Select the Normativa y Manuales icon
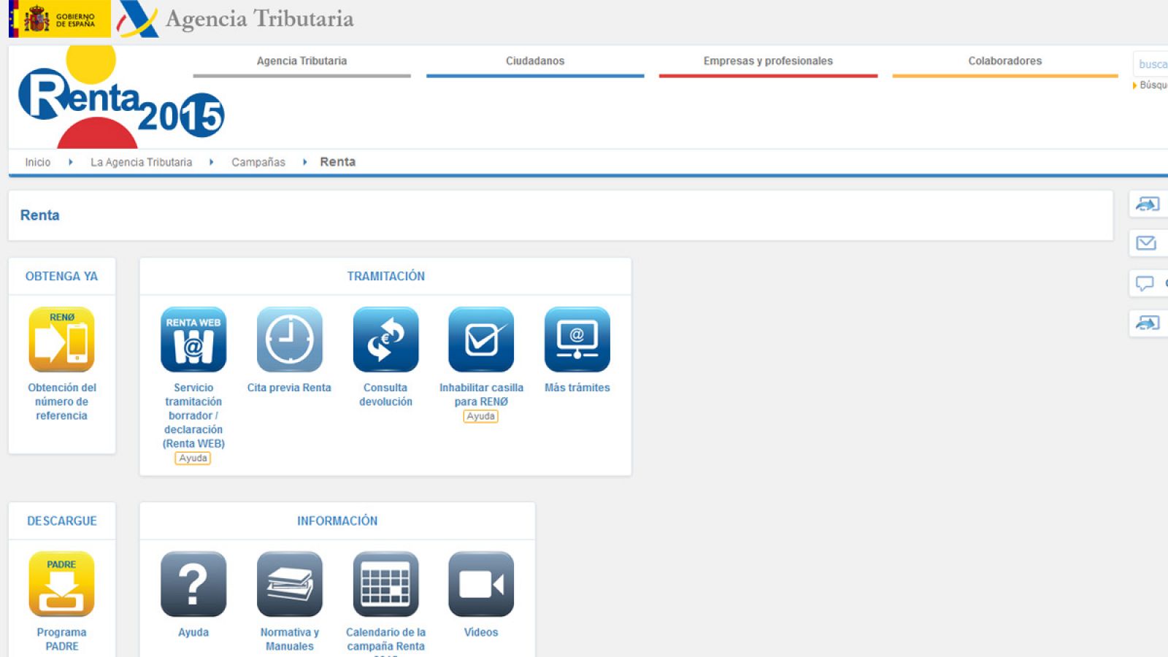Viewport: 1168px width, 657px height. pyautogui.click(x=289, y=584)
